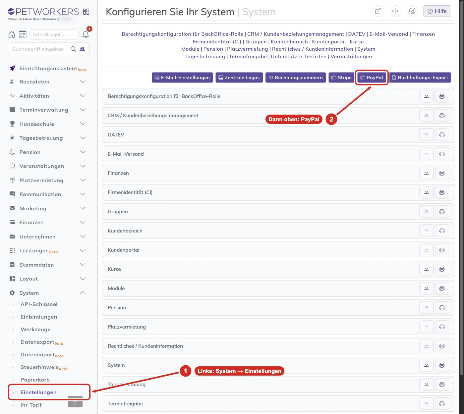Print the Terminfreigabe section

442,404
